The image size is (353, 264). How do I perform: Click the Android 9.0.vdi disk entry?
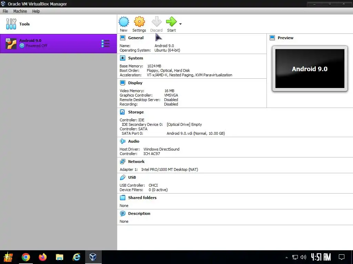196,133
